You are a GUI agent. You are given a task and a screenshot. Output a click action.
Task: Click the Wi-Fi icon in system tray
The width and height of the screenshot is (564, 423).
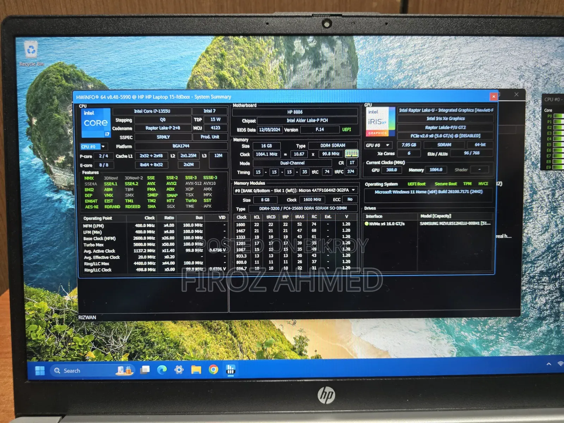[560, 364]
